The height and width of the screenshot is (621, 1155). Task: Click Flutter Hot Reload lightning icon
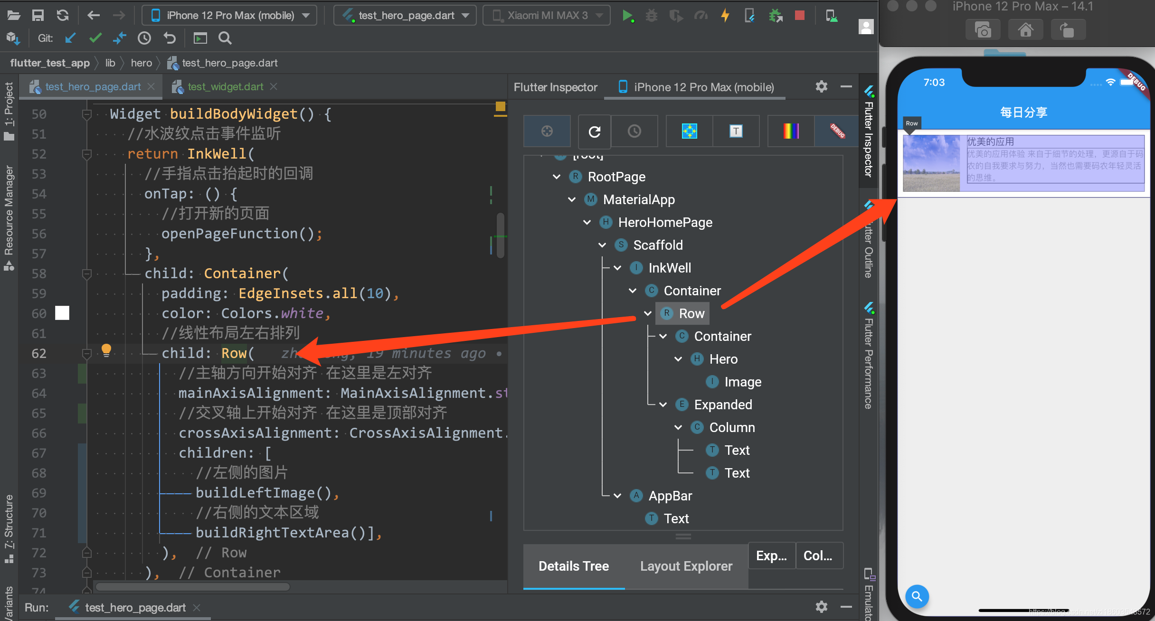coord(725,16)
